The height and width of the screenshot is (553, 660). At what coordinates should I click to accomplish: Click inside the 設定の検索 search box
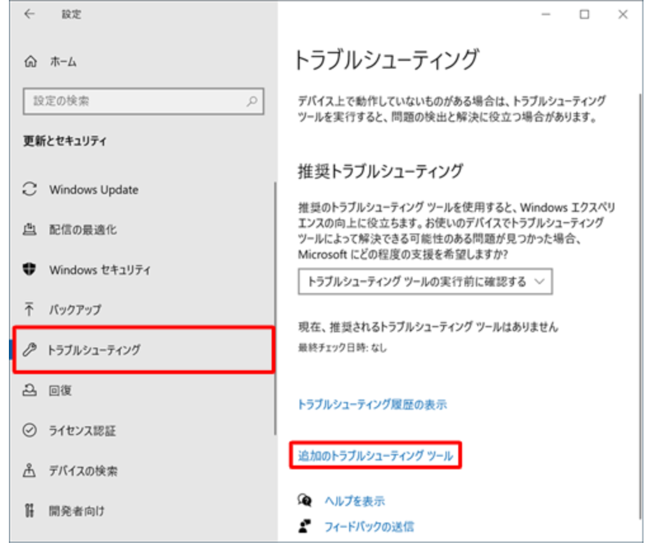(127, 100)
